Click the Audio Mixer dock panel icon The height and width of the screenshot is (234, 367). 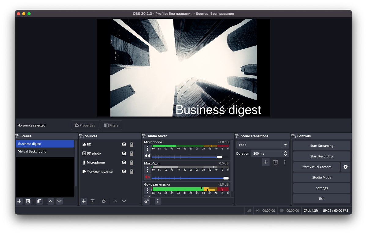pos(145,136)
